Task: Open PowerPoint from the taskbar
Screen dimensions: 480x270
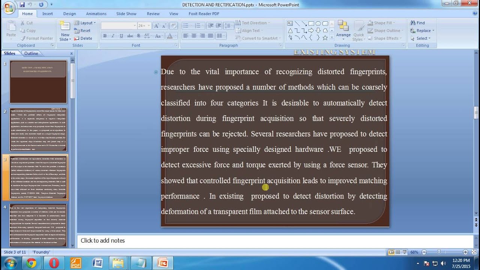Action: point(163,263)
